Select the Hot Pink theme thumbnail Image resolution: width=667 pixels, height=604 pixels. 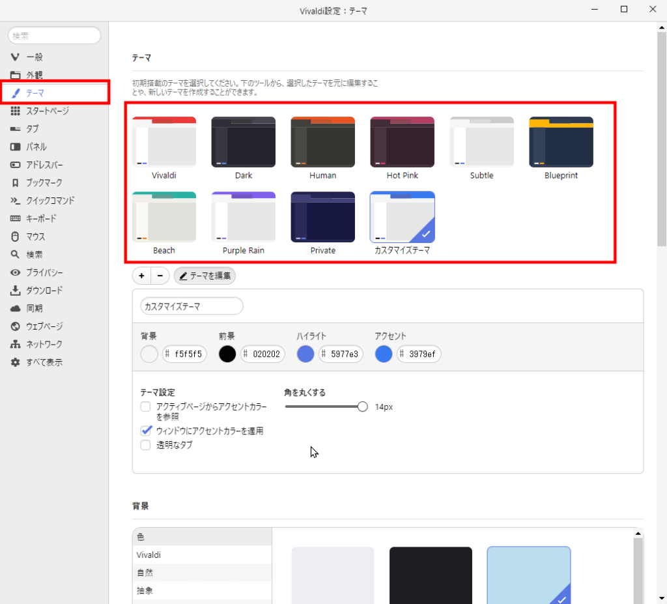[x=403, y=142]
